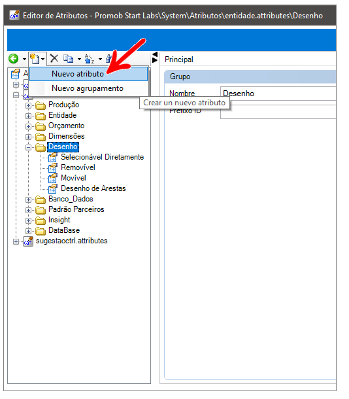The height and width of the screenshot is (399, 349).
Task: Click the Nombre field with Desenho
Action: [x=278, y=94]
